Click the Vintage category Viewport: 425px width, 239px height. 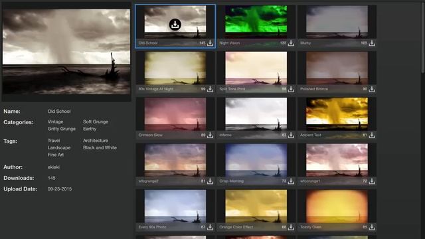coord(55,122)
